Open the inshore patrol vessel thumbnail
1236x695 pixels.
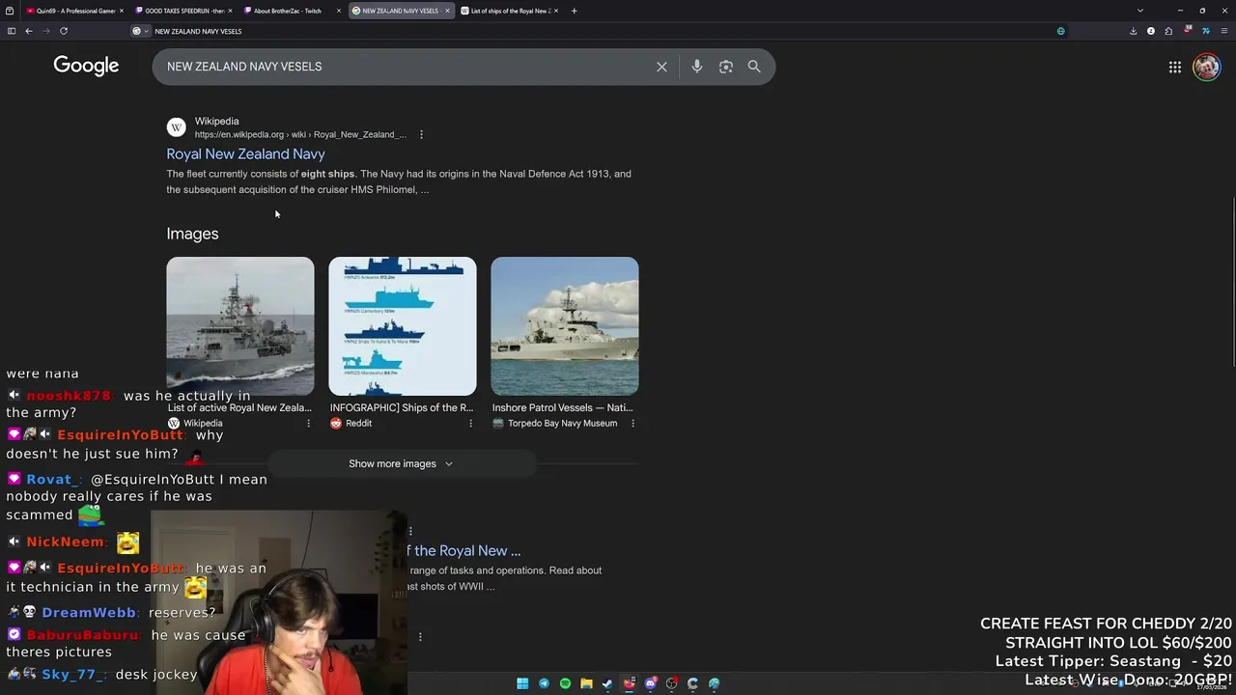pyautogui.click(x=564, y=326)
